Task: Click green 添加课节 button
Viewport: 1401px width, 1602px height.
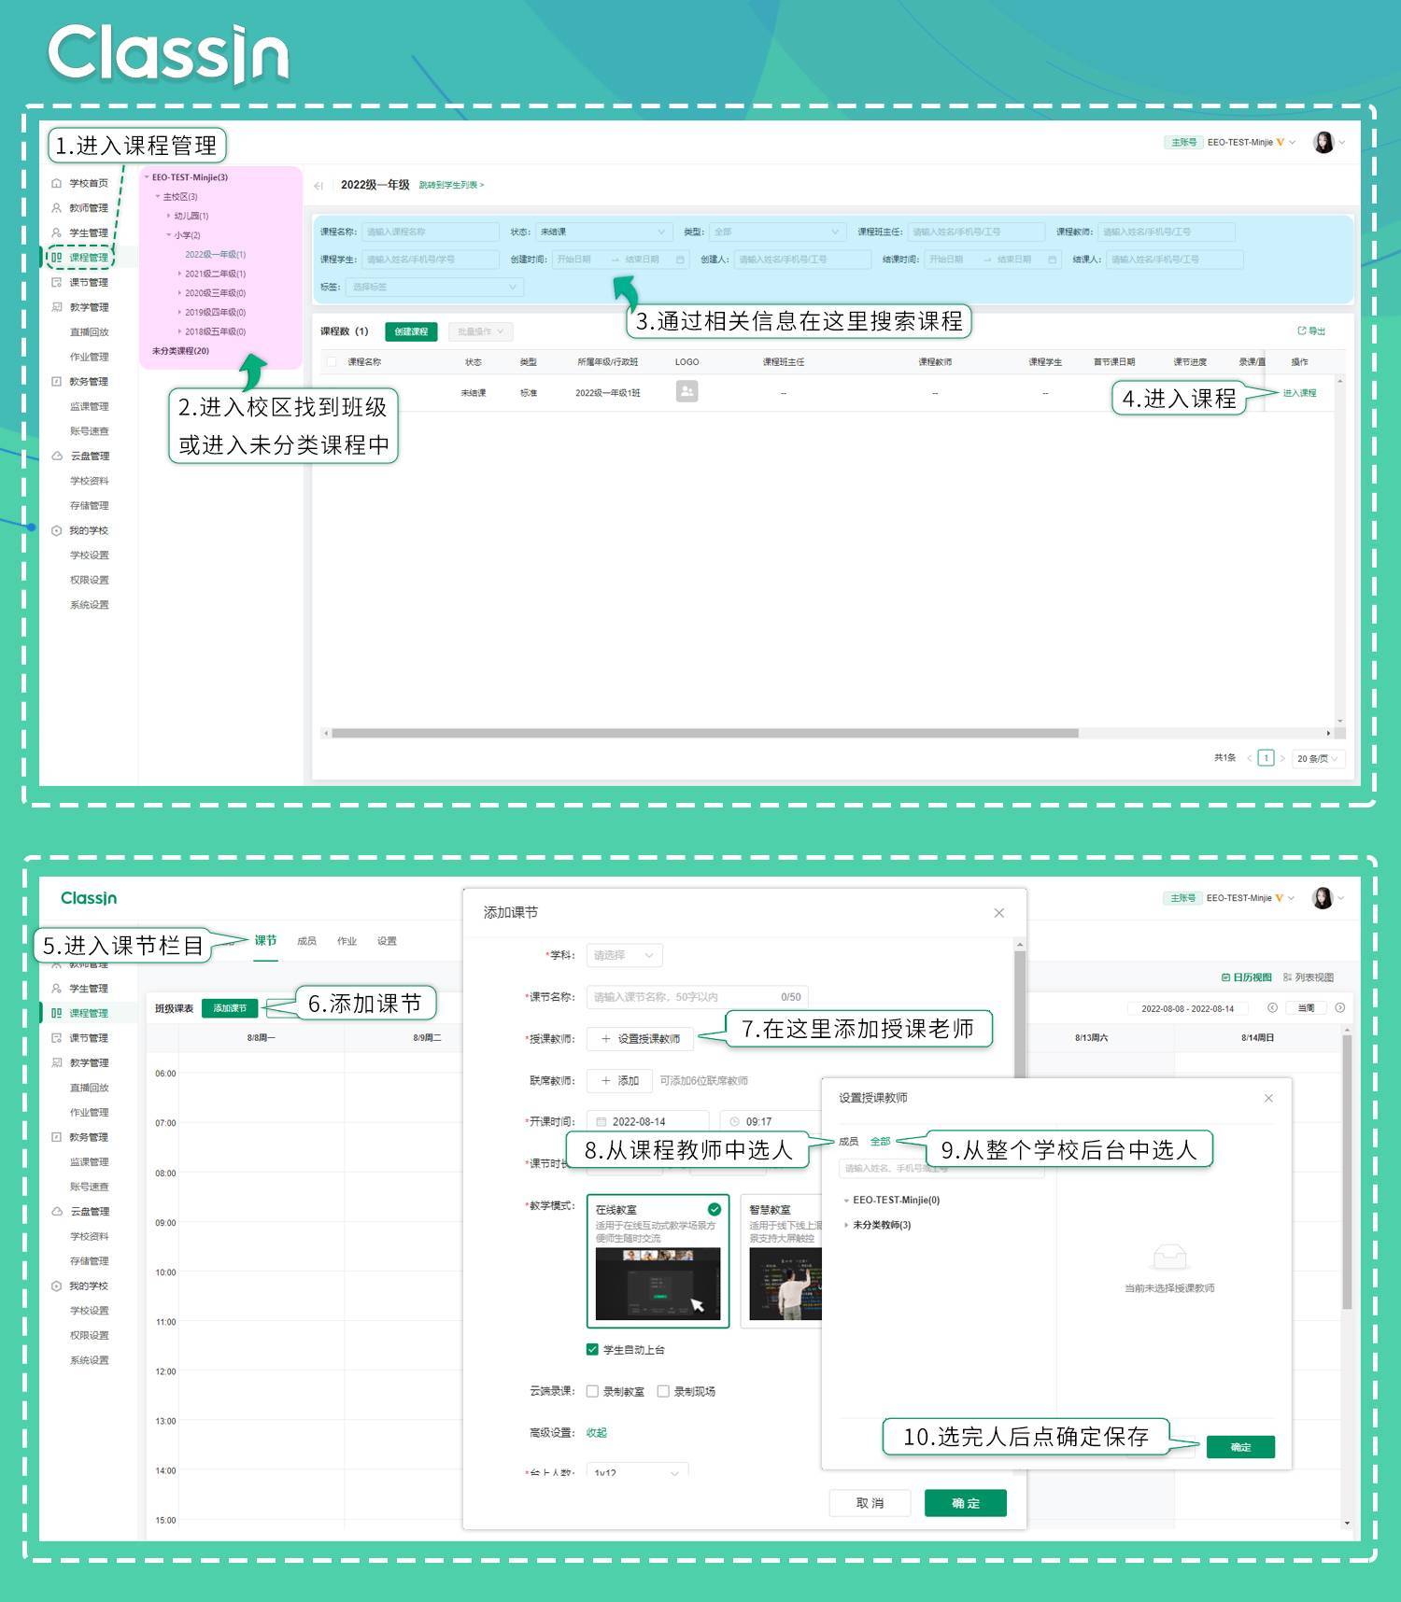Action: [230, 1008]
